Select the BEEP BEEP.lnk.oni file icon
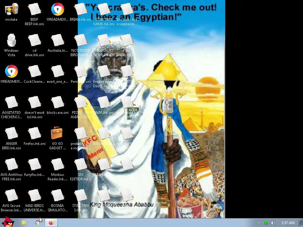This screenshot has width=303, height=227. point(34,9)
